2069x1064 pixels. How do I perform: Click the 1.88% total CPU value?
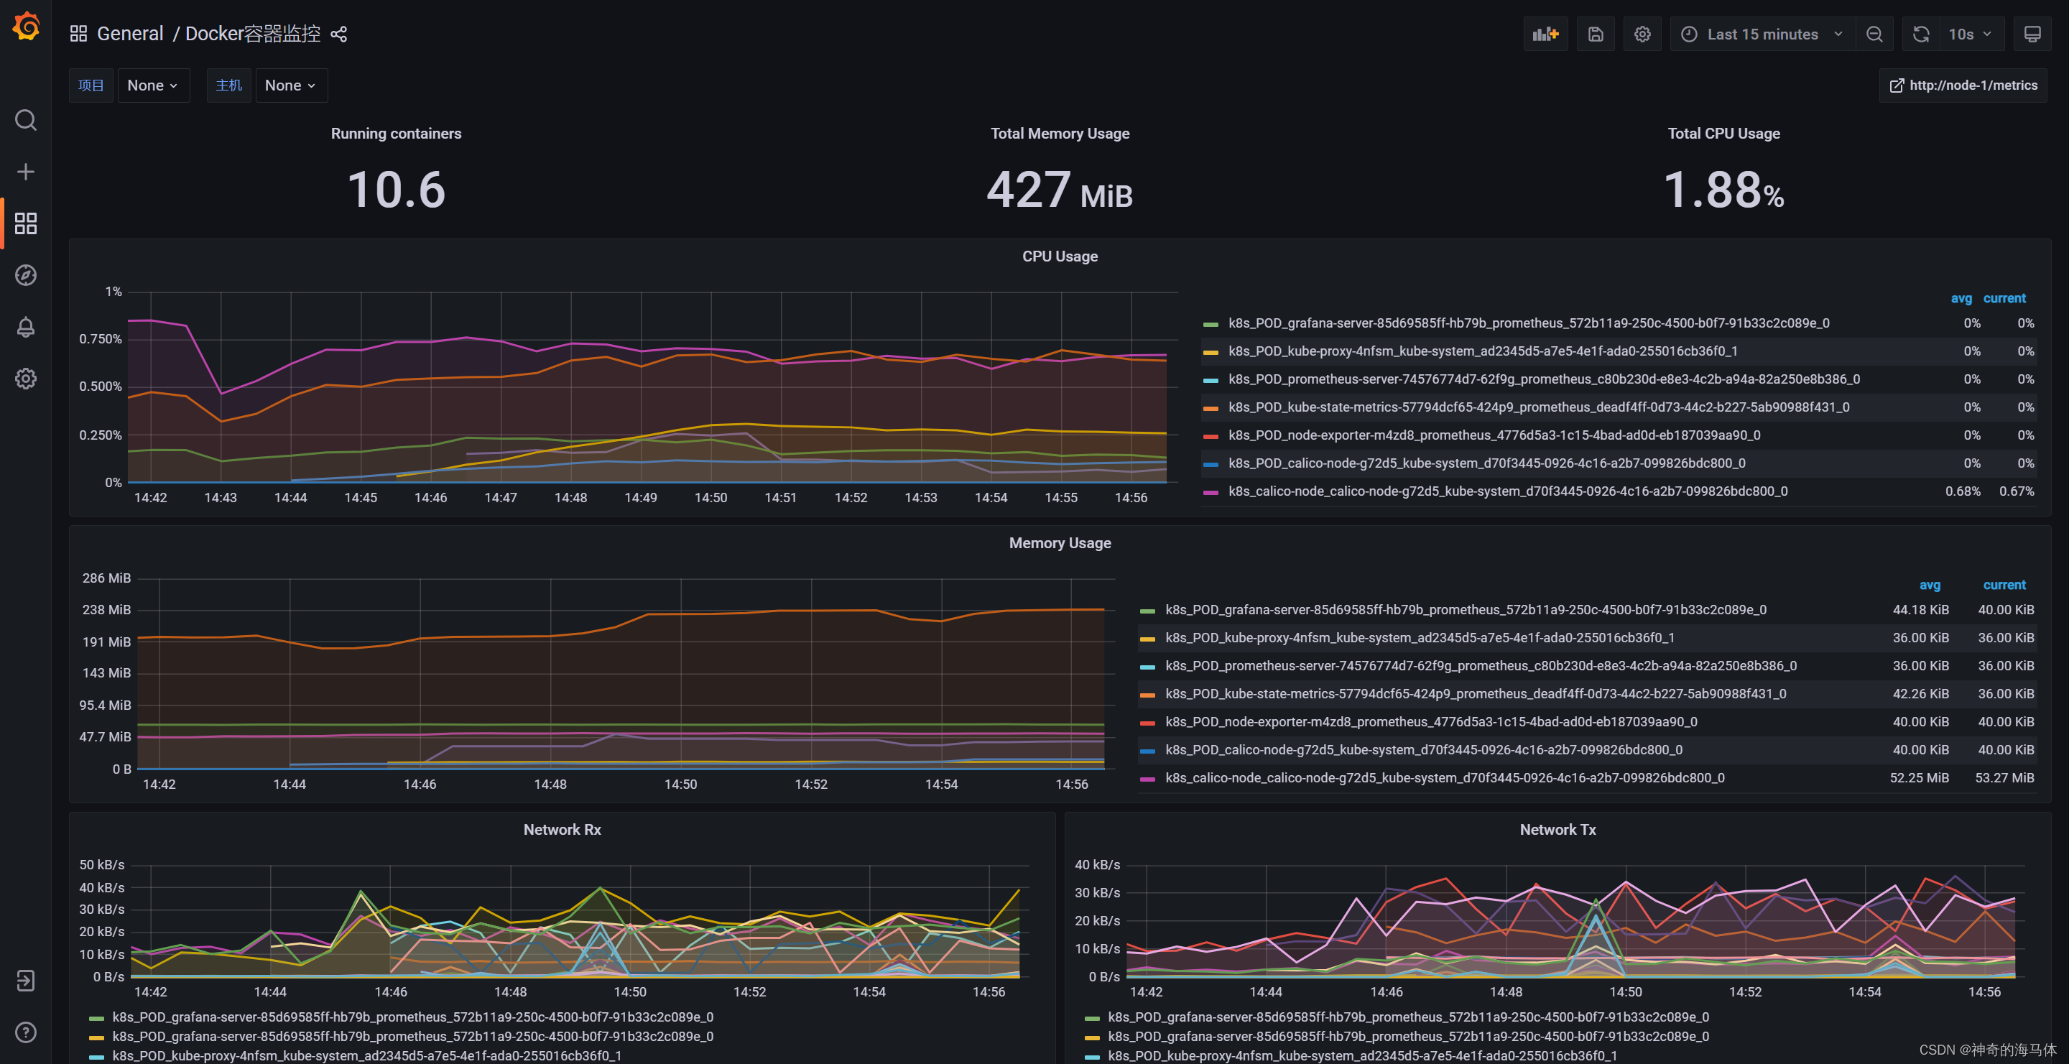coord(1723,190)
